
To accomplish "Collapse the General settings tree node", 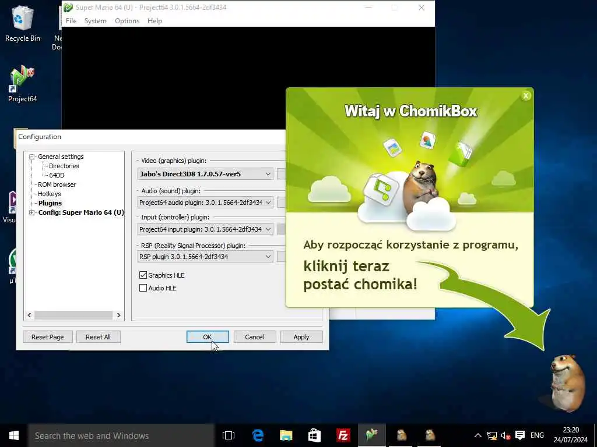I will tap(32, 157).
